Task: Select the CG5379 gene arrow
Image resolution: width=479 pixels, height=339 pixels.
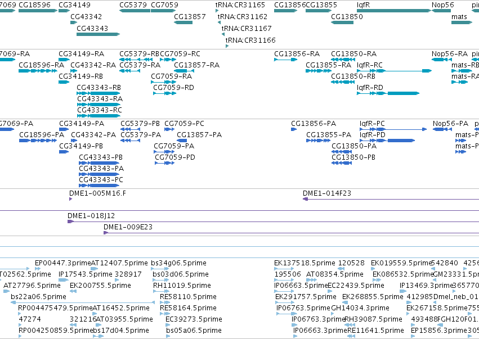Action: coord(135,11)
